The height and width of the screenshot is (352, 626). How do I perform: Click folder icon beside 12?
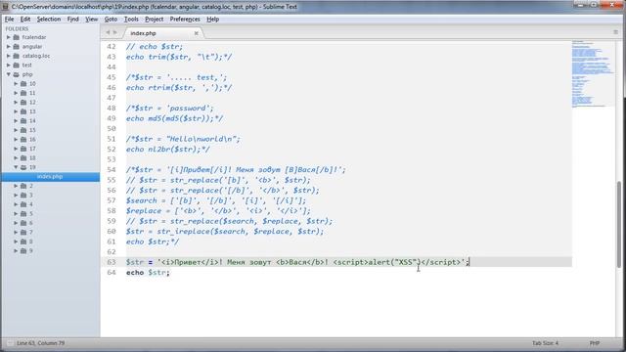[x=23, y=102]
